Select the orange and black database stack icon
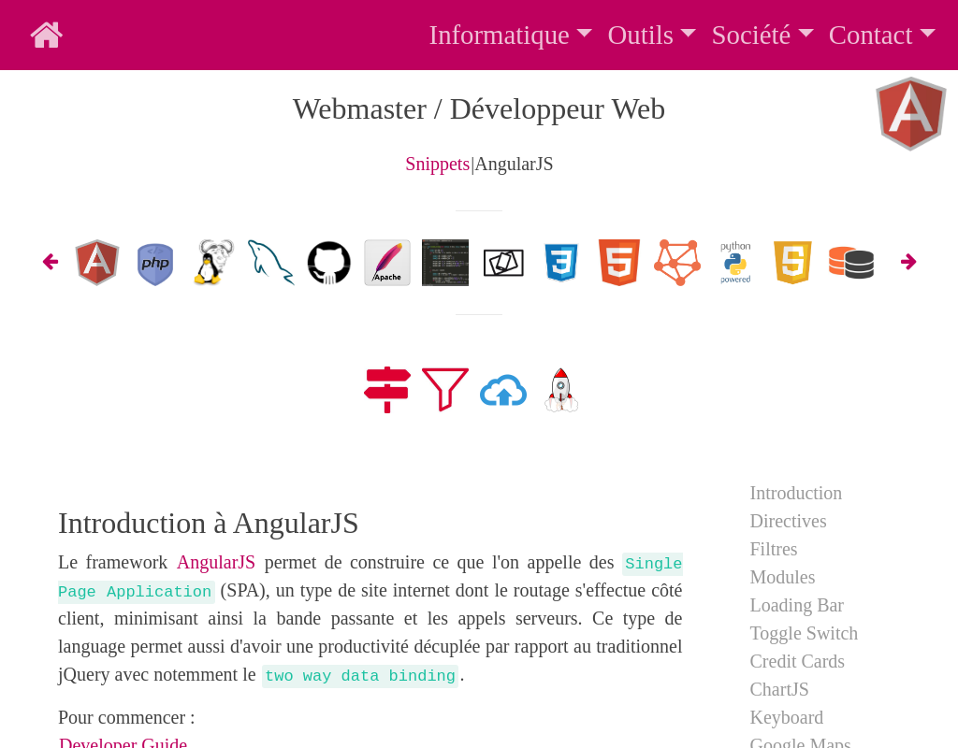Image resolution: width=958 pixels, height=748 pixels. (x=851, y=263)
